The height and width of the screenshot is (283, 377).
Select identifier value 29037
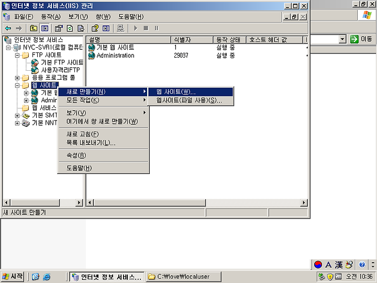tap(181, 56)
